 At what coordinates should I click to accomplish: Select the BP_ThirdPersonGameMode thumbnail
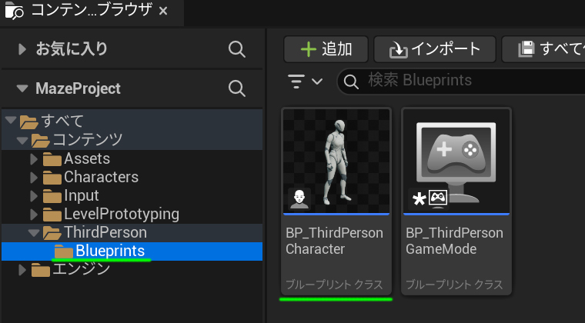pos(456,161)
